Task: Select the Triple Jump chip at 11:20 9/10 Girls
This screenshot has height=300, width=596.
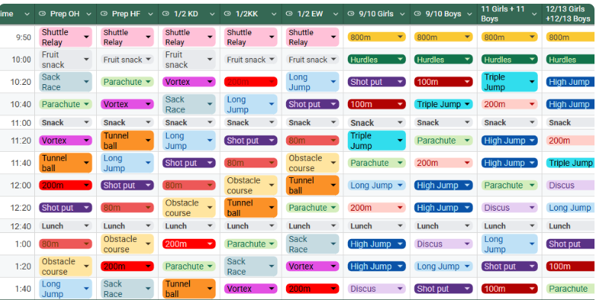Action: click(377, 141)
